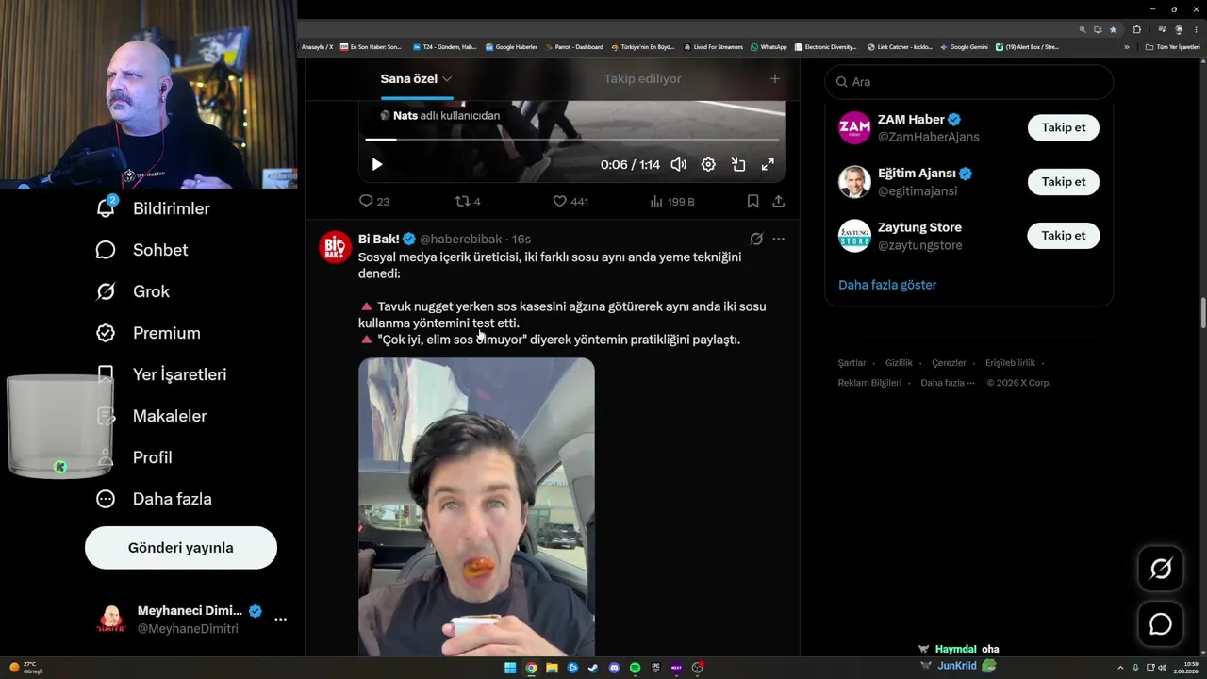Open Chrome extensions puzzle icon
Image resolution: width=1207 pixels, height=679 pixels.
click(1137, 29)
